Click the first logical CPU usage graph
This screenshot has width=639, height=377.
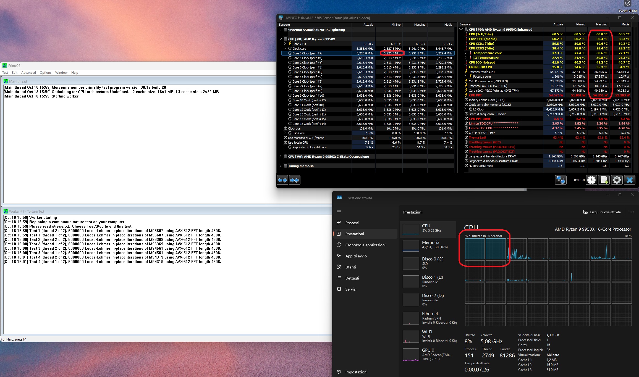tap(475, 249)
